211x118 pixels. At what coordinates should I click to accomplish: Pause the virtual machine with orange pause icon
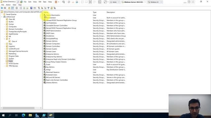pyautogui.click(x=56, y=2)
